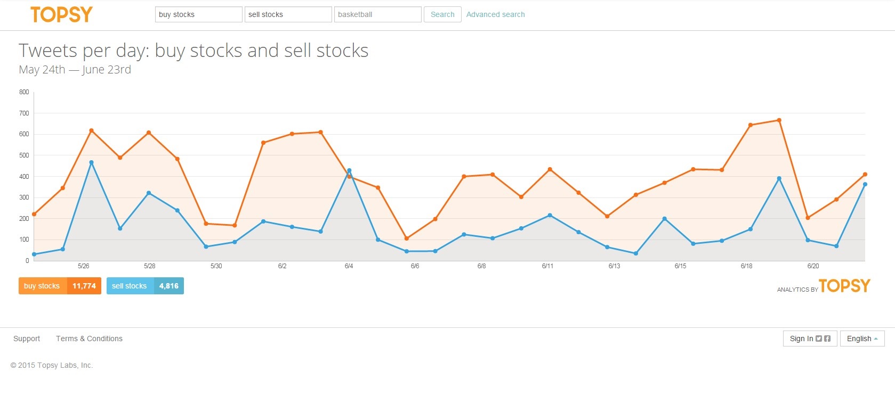The image size is (895, 396).
Task: Focus the "sell stocks" search field
Action: point(288,14)
